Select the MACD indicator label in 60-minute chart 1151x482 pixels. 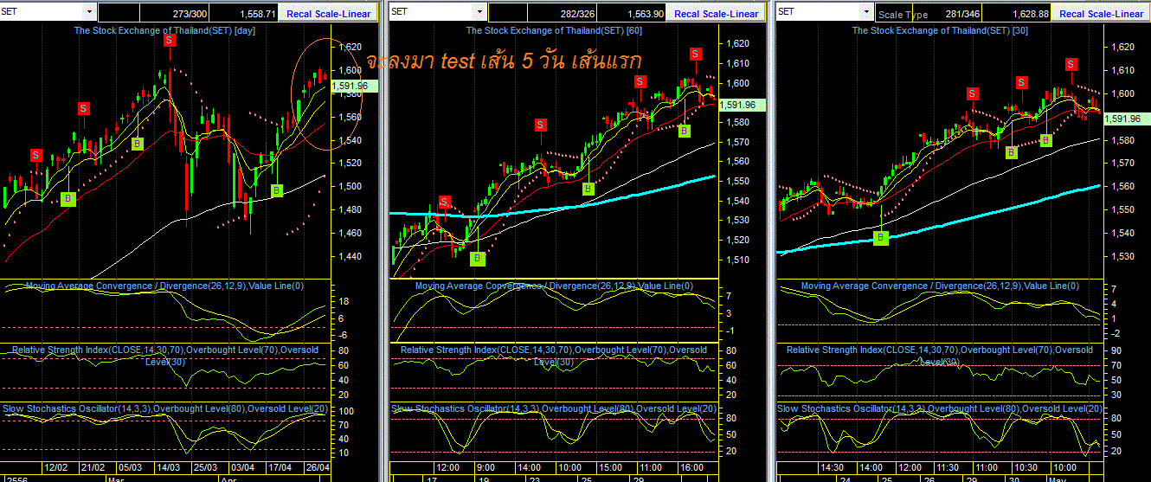coord(555,286)
